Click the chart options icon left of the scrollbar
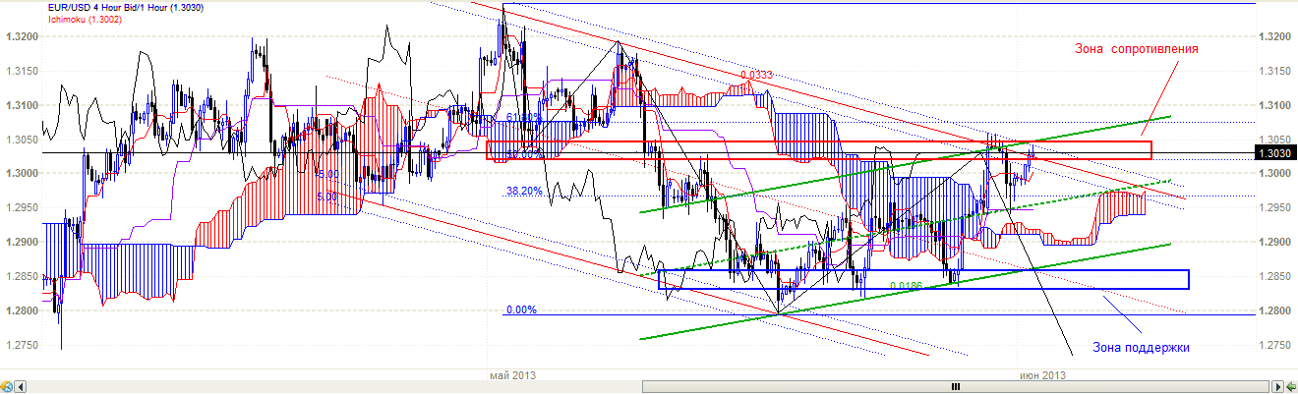1298x394 pixels. pos(6,386)
